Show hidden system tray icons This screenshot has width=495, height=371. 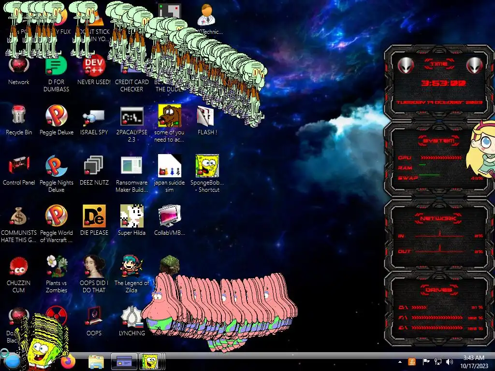(400, 362)
